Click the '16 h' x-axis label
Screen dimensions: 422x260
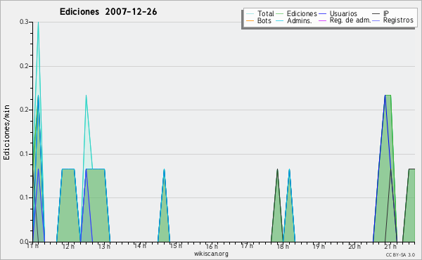[x=212, y=246]
